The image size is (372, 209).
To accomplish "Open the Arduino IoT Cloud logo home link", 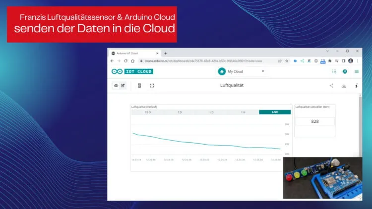I will tap(132, 71).
